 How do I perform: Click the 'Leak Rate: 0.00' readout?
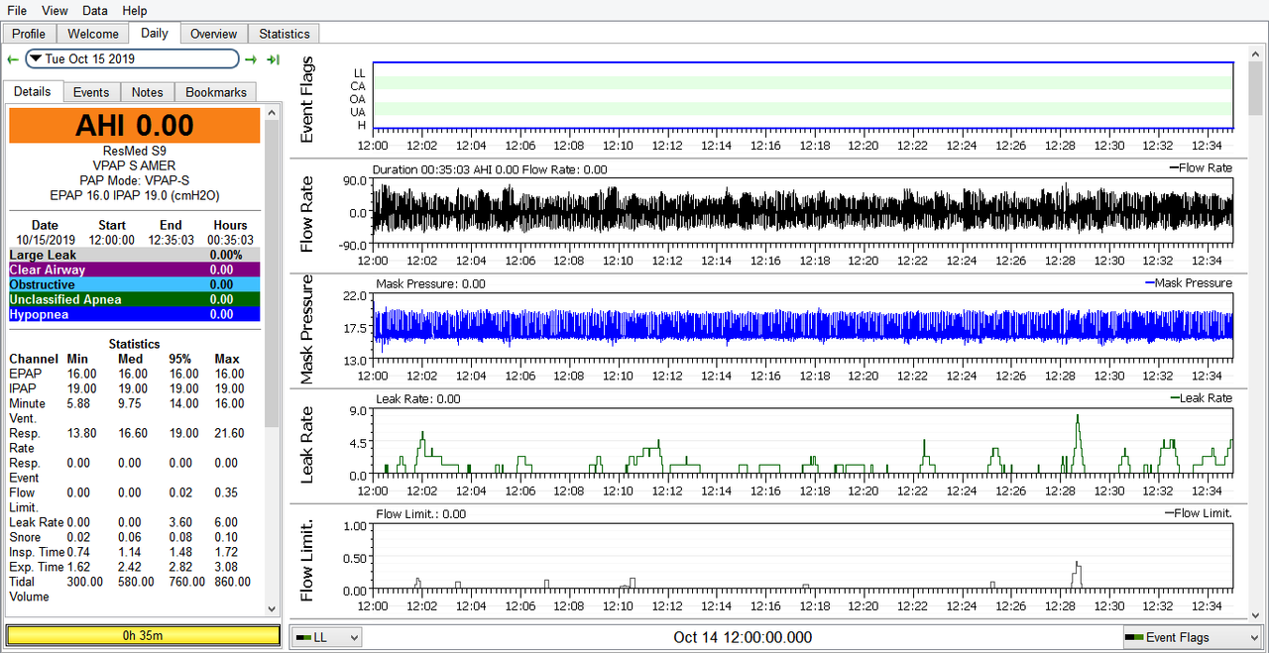[418, 399]
